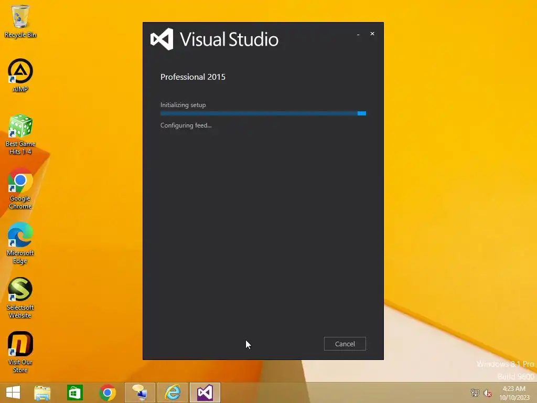Open the taskbar app with the speech-bubble and computer icon

(139, 393)
